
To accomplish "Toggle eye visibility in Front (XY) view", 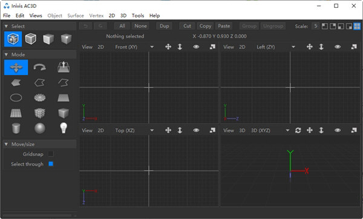I will click(196, 47).
